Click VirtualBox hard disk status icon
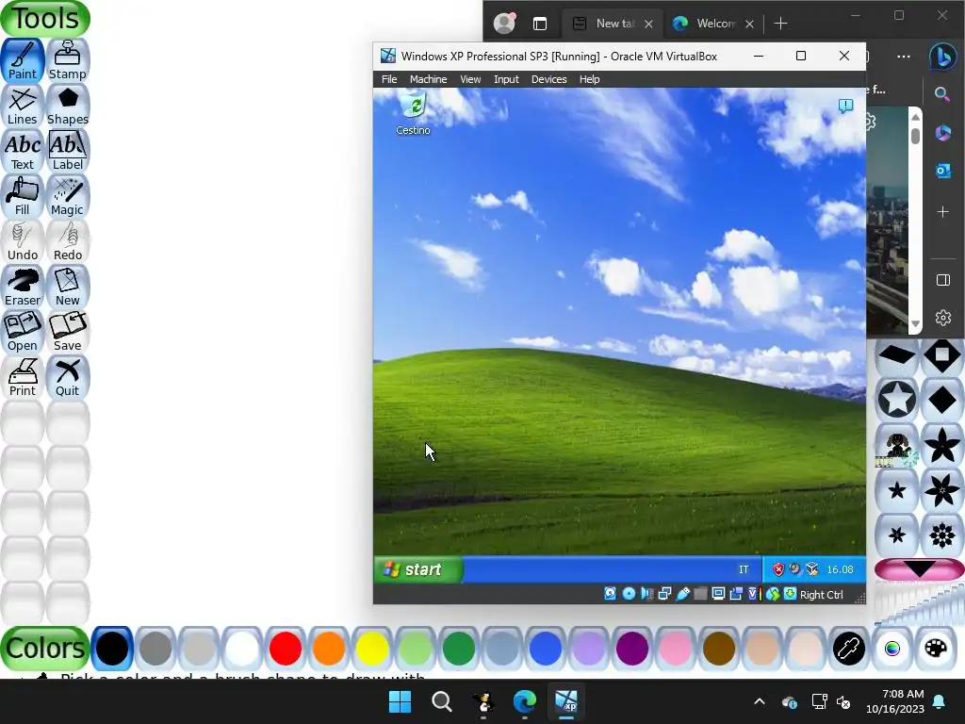The image size is (965, 724). (610, 594)
